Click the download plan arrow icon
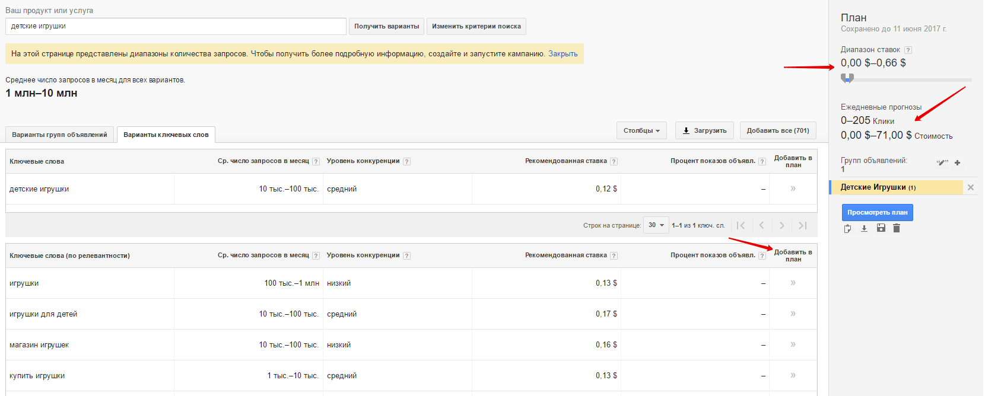The height and width of the screenshot is (396, 985). (864, 228)
